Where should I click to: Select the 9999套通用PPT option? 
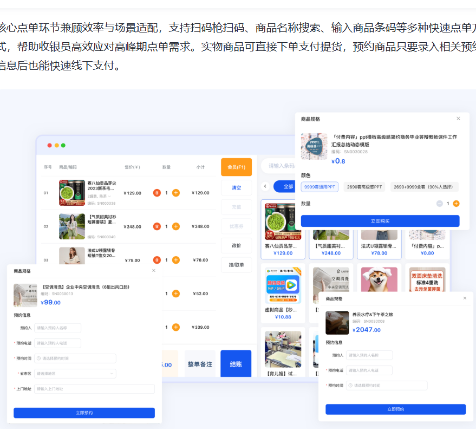click(319, 187)
